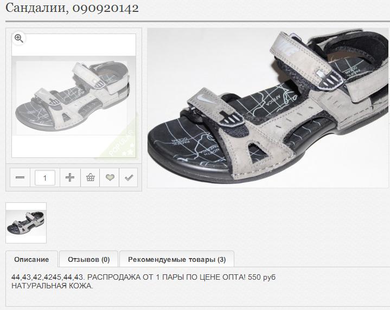Focus the quantity input field showing 1

(x=45, y=177)
